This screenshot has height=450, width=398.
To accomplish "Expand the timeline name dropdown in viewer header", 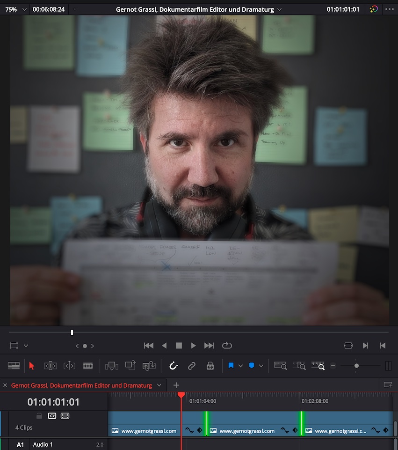I will coord(280,9).
